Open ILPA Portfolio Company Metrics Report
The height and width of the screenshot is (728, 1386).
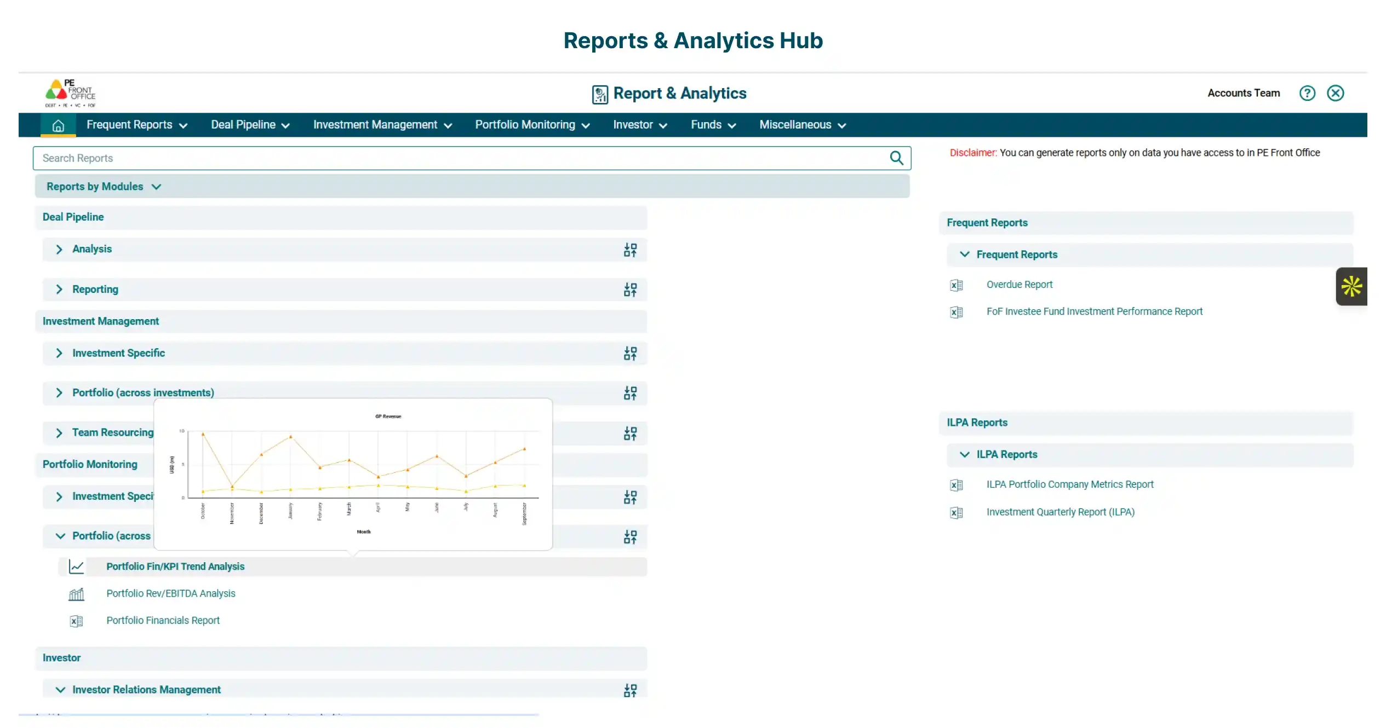[1069, 484]
